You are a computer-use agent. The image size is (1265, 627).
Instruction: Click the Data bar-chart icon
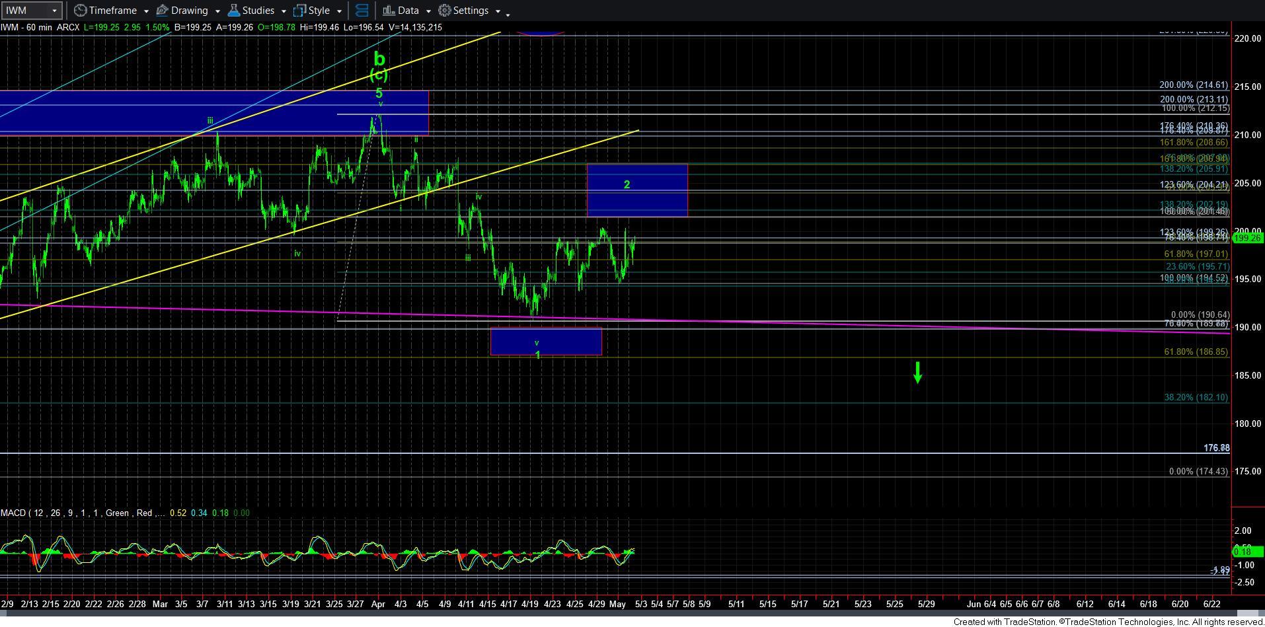[x=389, y=11]
